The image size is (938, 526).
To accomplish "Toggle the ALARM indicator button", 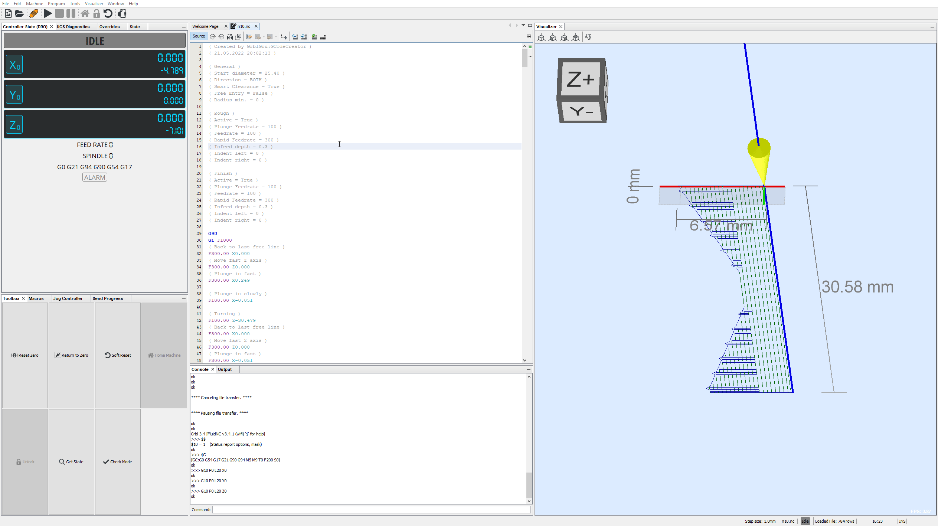I will [x=95, y=177].
